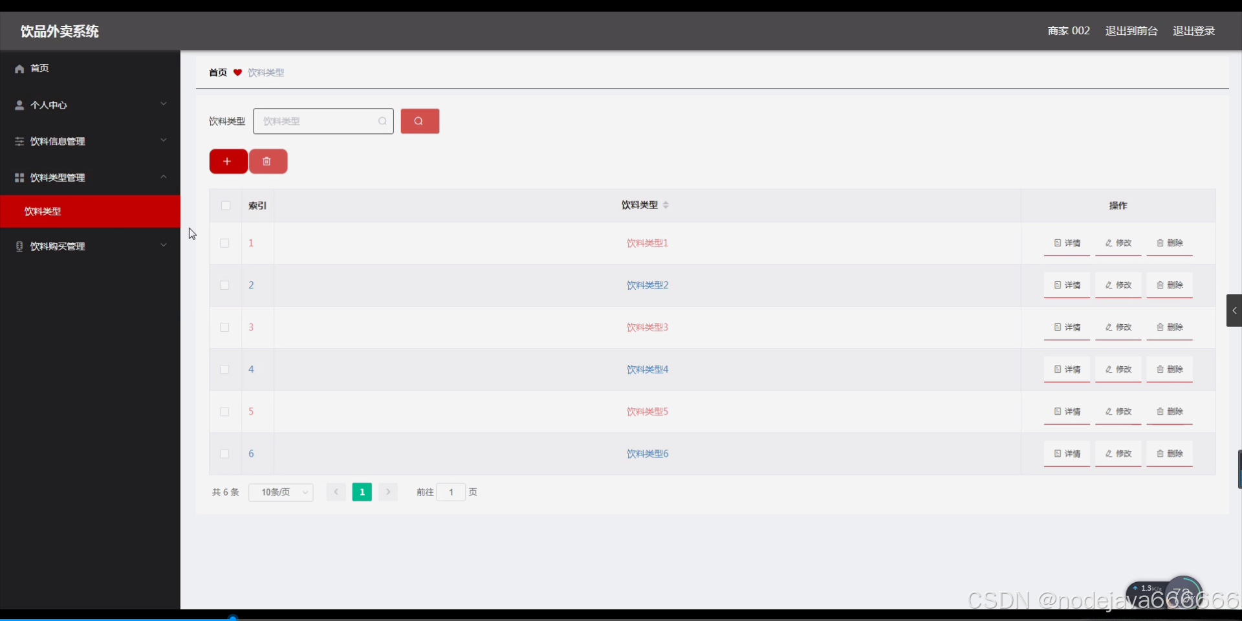Select the header select-all checkbox
Viewport: 1242px width, 621px height.
click(226, 206)
